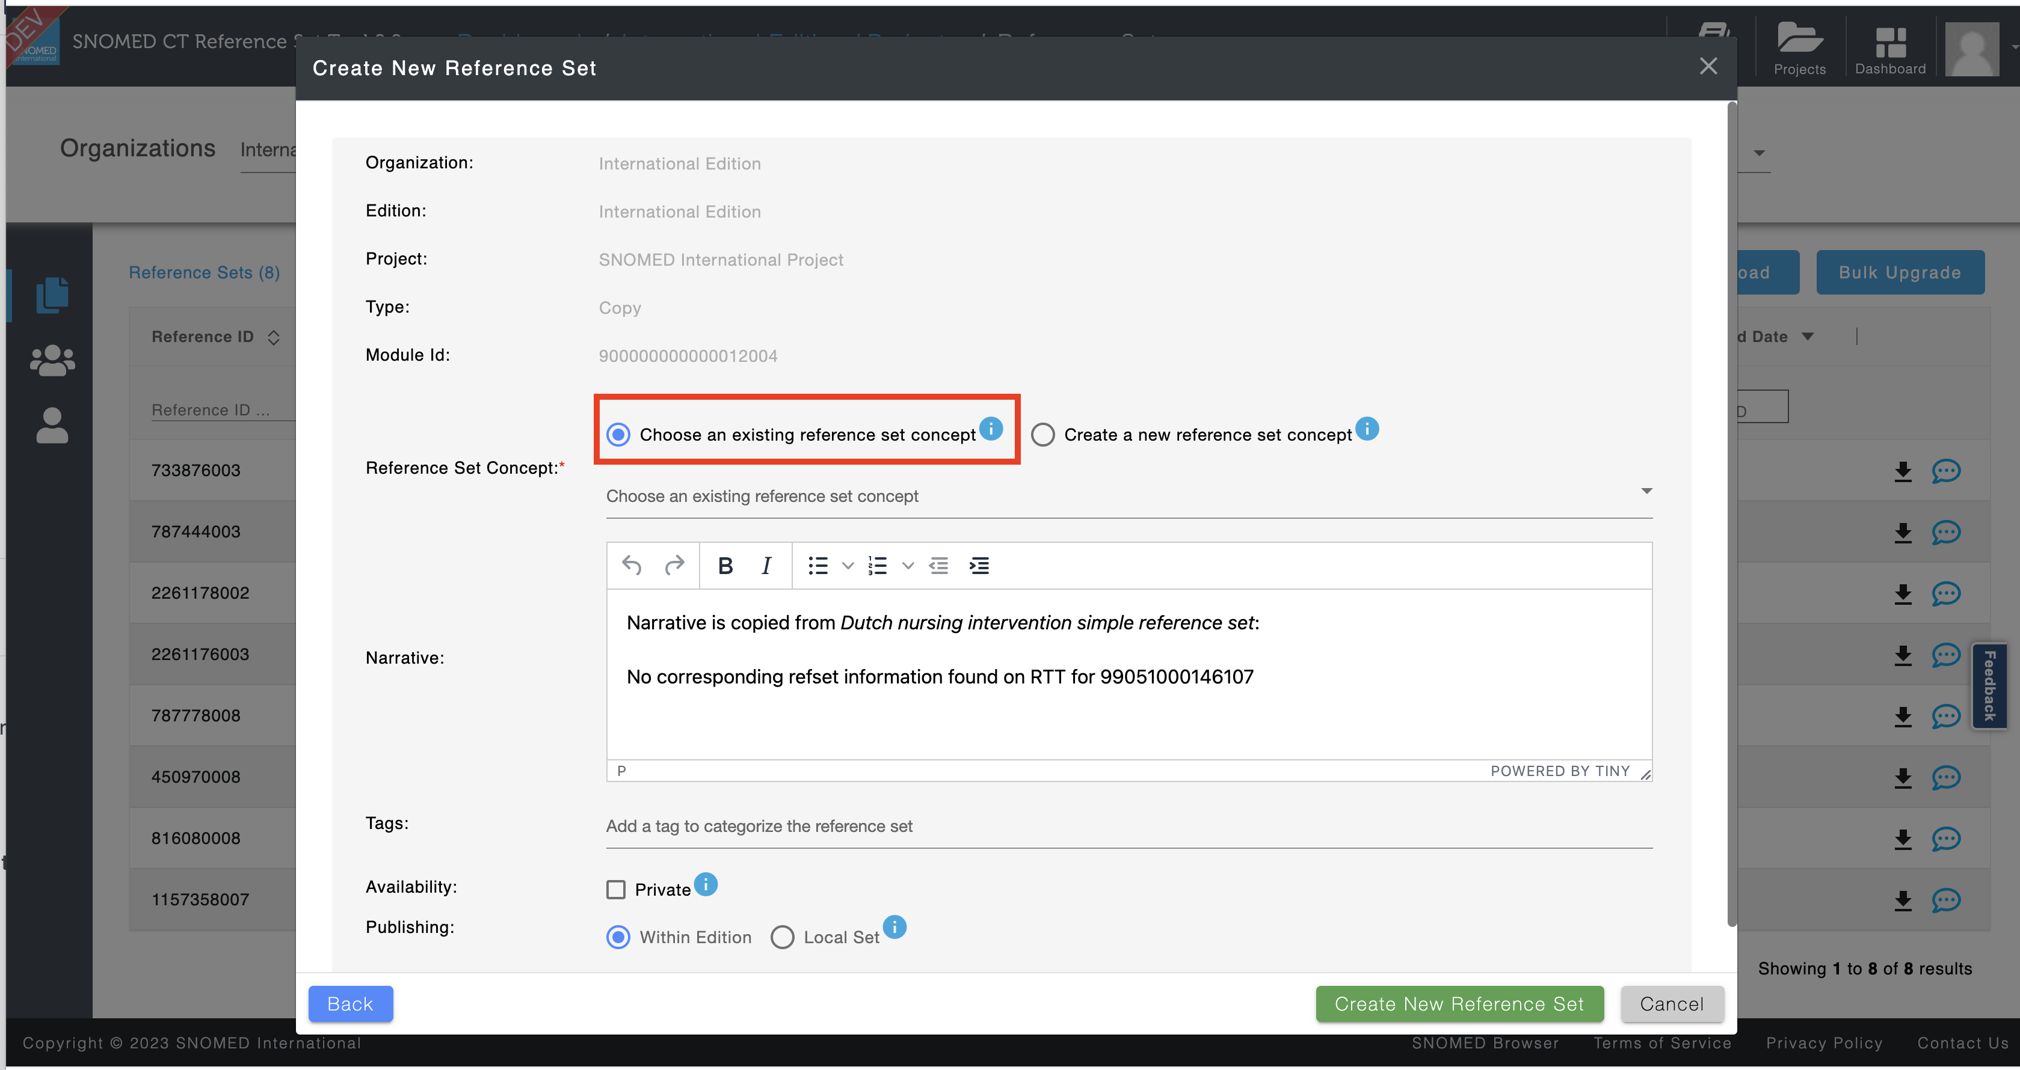Select Create a new reference set concept
The image size is (2020, 1070).
tap(1042, 434)
